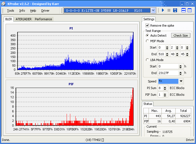Expand the Speed dropdown list
The width and height of the screenshot is (196, 144).
[181, 81]
